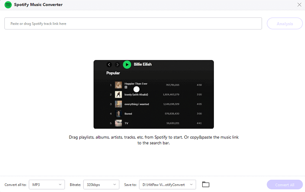
Task: Expand the Save to path dropdown
Action: [x=167, y=185]
